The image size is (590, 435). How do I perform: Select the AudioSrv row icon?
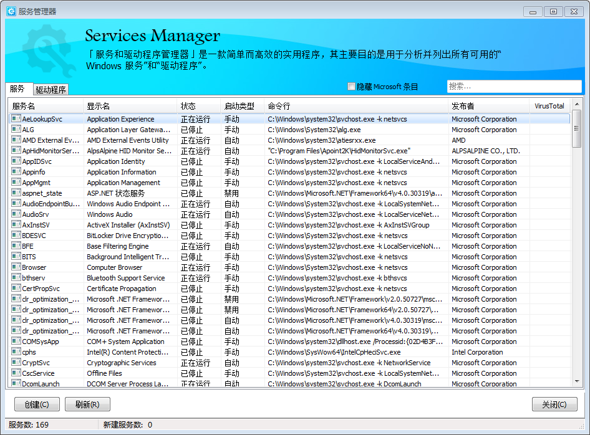16,214
